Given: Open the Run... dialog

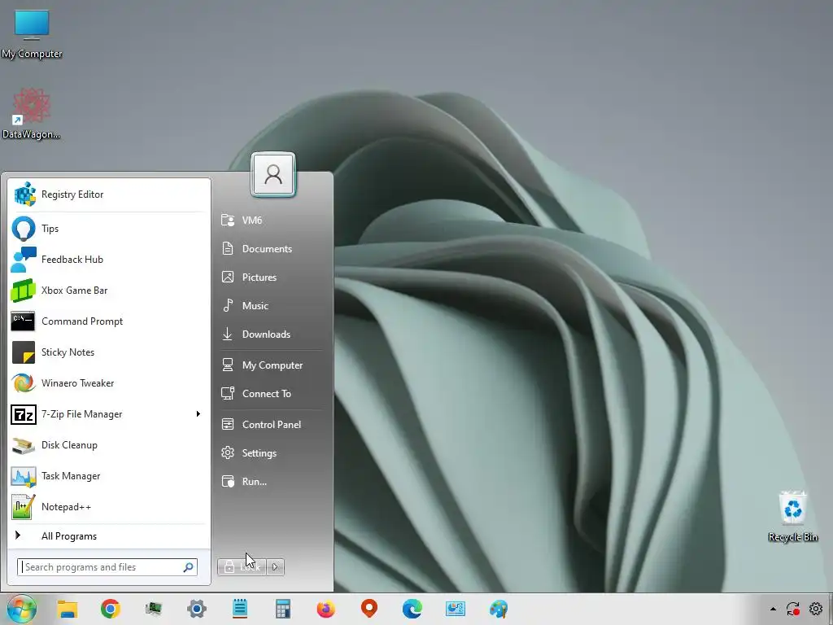Looking at the screenshot, I should coord(272,482).
